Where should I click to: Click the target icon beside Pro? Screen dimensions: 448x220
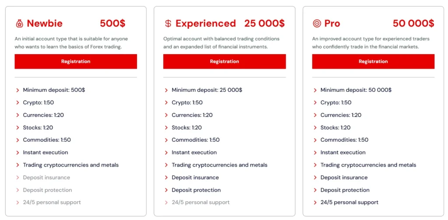[317, 24]
